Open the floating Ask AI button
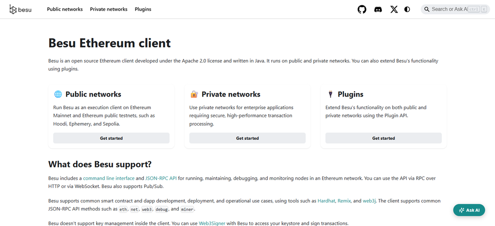The height and width of the screenshot is (226, 495). coord(469,210)
